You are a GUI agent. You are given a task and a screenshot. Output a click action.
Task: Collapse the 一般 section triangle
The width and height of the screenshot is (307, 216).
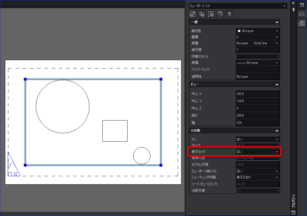tap(277, 22)
